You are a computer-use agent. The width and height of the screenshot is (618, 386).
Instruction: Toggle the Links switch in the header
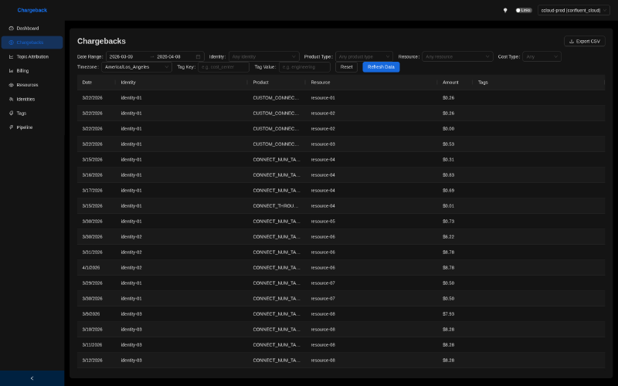524,10
